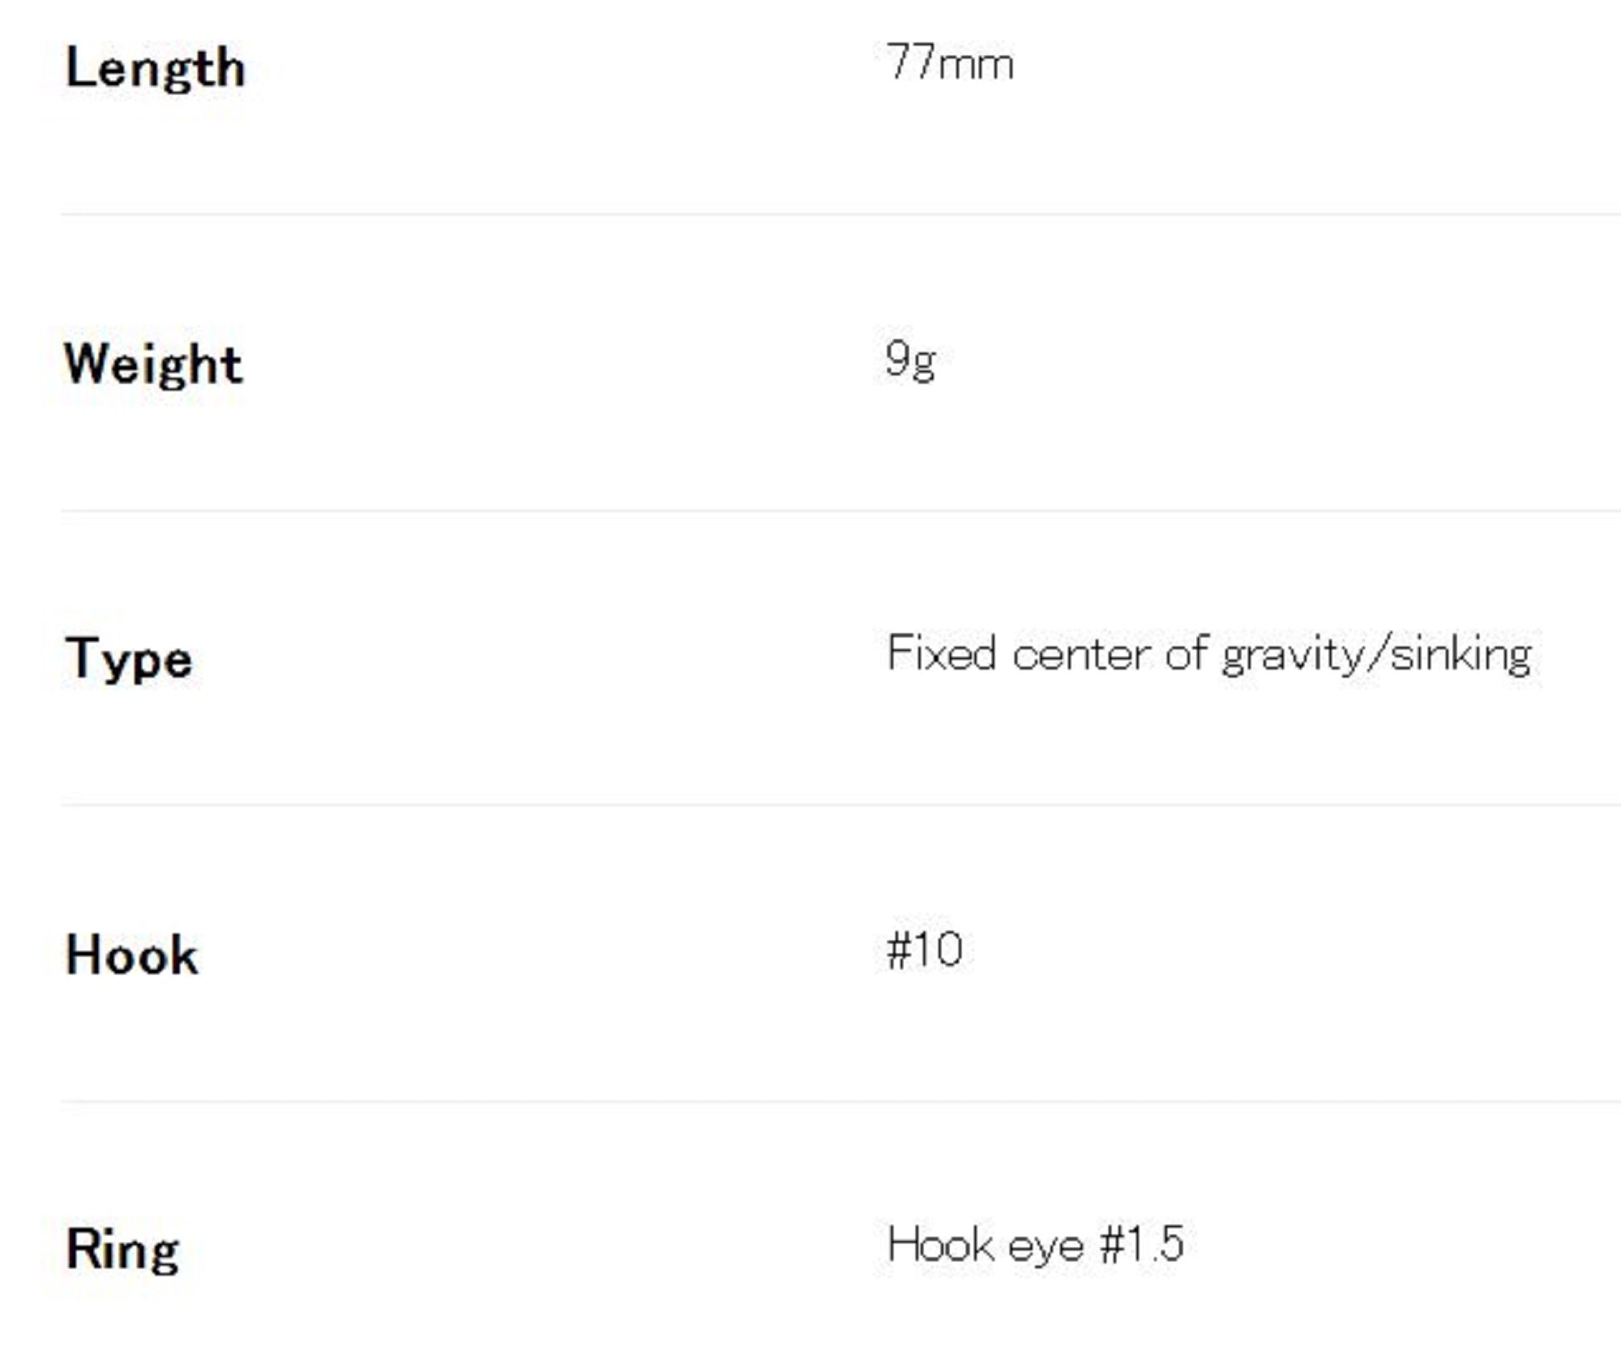Image resolution: width=1621 pixels, height=1367 pixels.
Task: Click the 'mm' unit after 77
Action: point(975,65)
